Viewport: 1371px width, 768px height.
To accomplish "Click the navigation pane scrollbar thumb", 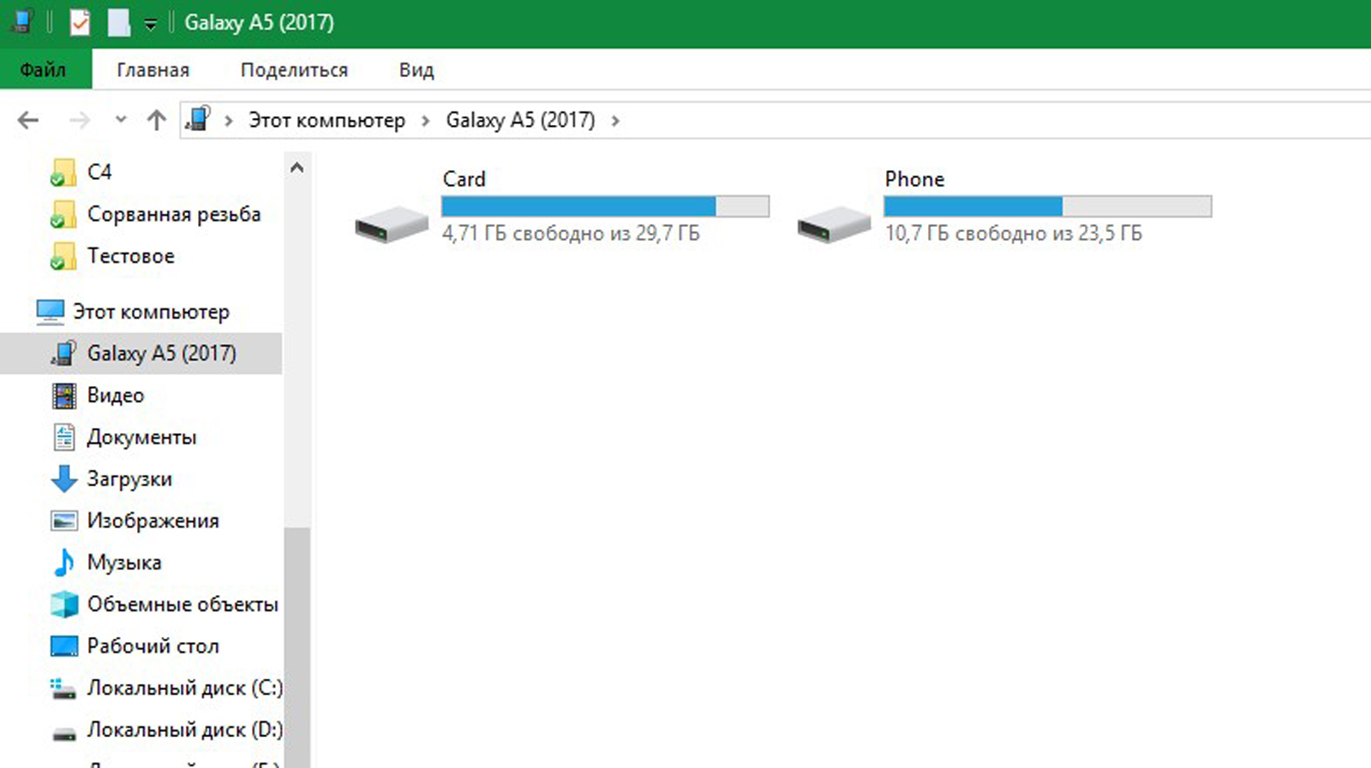I will tap(296, 646).
